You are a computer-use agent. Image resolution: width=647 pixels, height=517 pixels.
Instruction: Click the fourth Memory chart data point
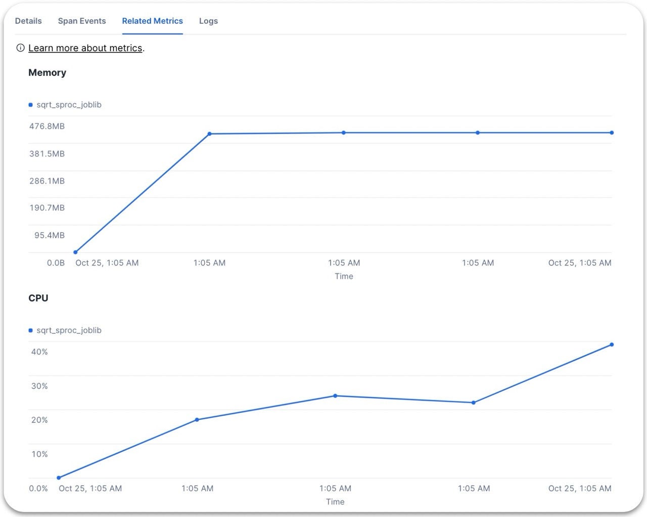pyautogui.click(x=478, y=133)
